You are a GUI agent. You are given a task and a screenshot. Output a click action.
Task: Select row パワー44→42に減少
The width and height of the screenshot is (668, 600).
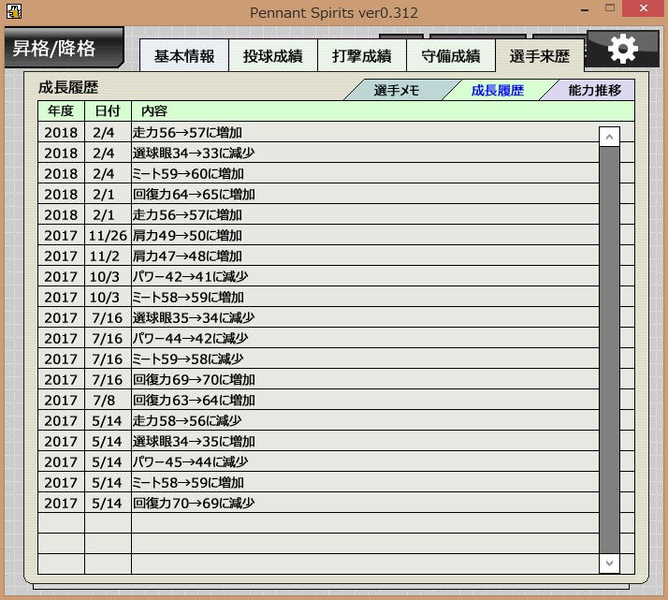coord(318,338)
